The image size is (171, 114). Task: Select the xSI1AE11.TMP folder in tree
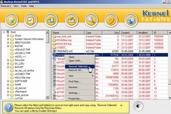coord(23,53)
